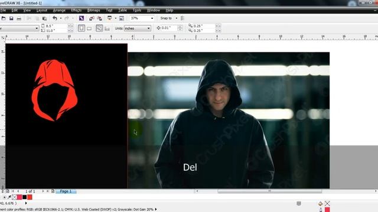Image resolution: width=378 pixels, height=212 pixels.
Task: Select the no-color swatch in document palette
Action: (14, 197)
